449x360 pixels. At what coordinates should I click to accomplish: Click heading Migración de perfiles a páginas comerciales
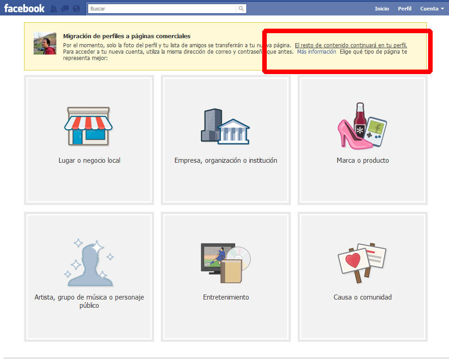coord(127,36)
